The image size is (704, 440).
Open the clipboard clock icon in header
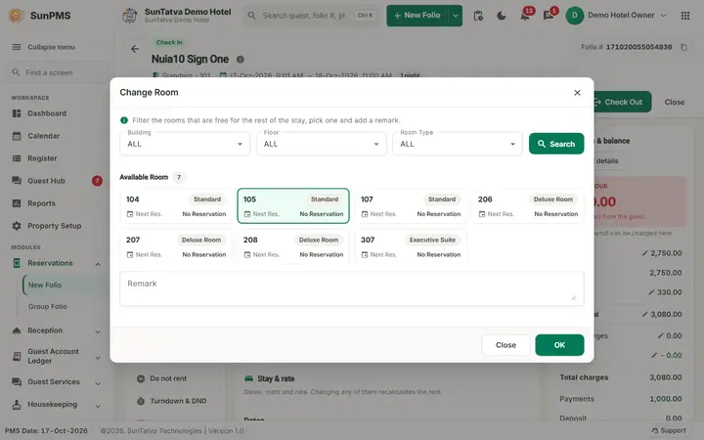(x=478, y=16)
